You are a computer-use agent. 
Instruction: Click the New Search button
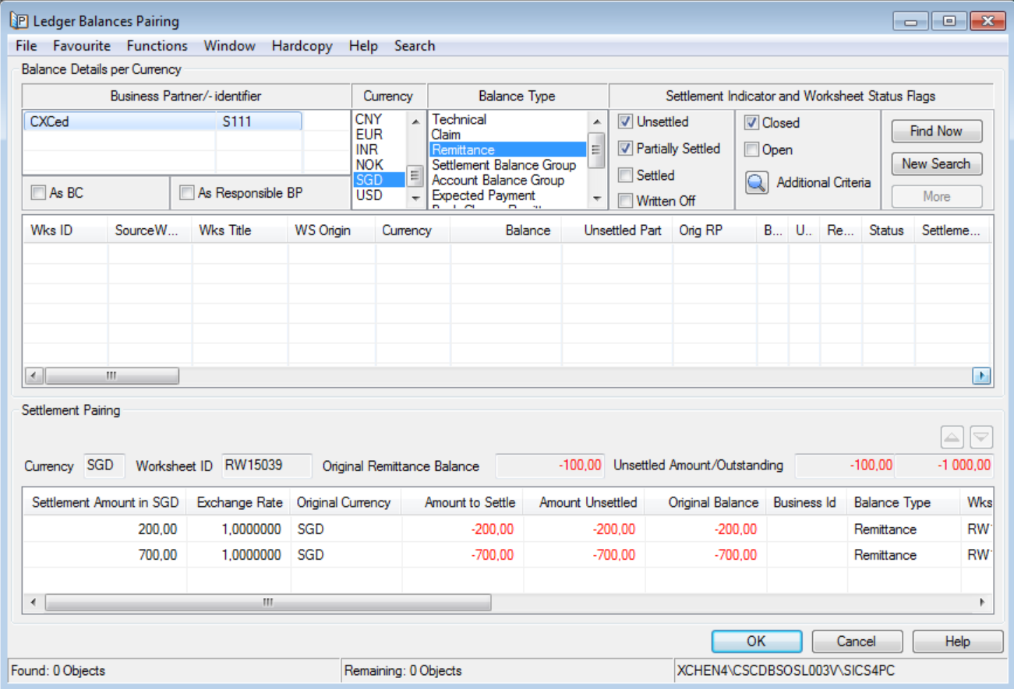pyautogui.click(x=936, y=164)
